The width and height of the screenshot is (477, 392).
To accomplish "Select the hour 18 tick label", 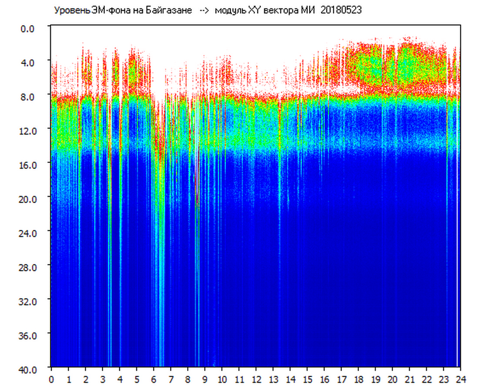I will coord(358,380).
